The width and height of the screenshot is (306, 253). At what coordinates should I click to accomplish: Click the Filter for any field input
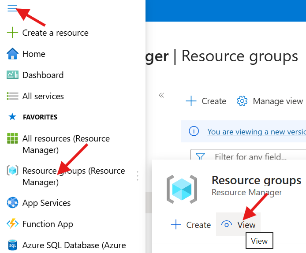tap(256, 156)
